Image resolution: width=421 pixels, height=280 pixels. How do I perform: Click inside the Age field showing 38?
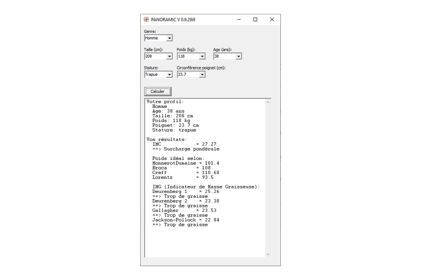[x=225, y=56]
